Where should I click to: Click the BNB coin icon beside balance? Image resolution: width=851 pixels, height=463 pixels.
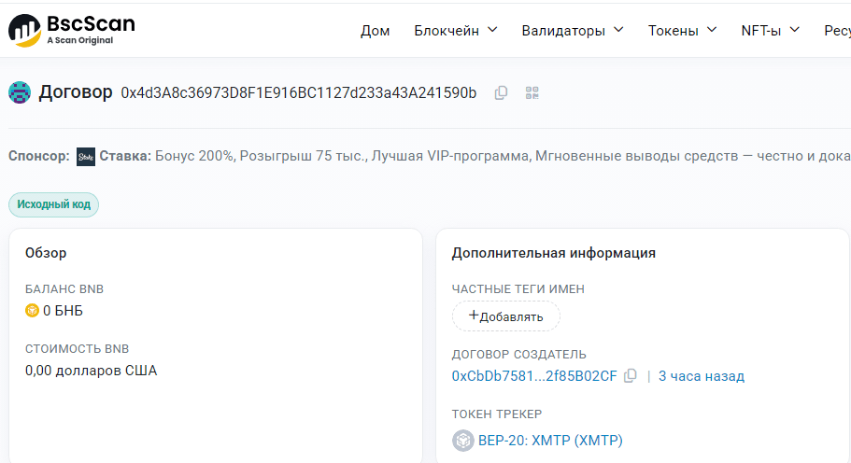click(x=32, y=311)
